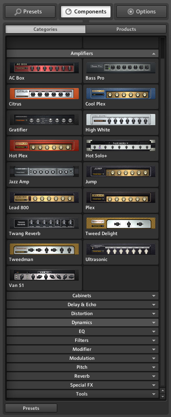The width and height of the screenshot is (171, 417).
Task: Click the "Lead 800" label text
Action: tap(19, 208)
